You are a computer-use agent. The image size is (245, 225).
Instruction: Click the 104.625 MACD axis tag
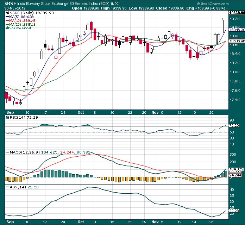click(x=236, y=169)
